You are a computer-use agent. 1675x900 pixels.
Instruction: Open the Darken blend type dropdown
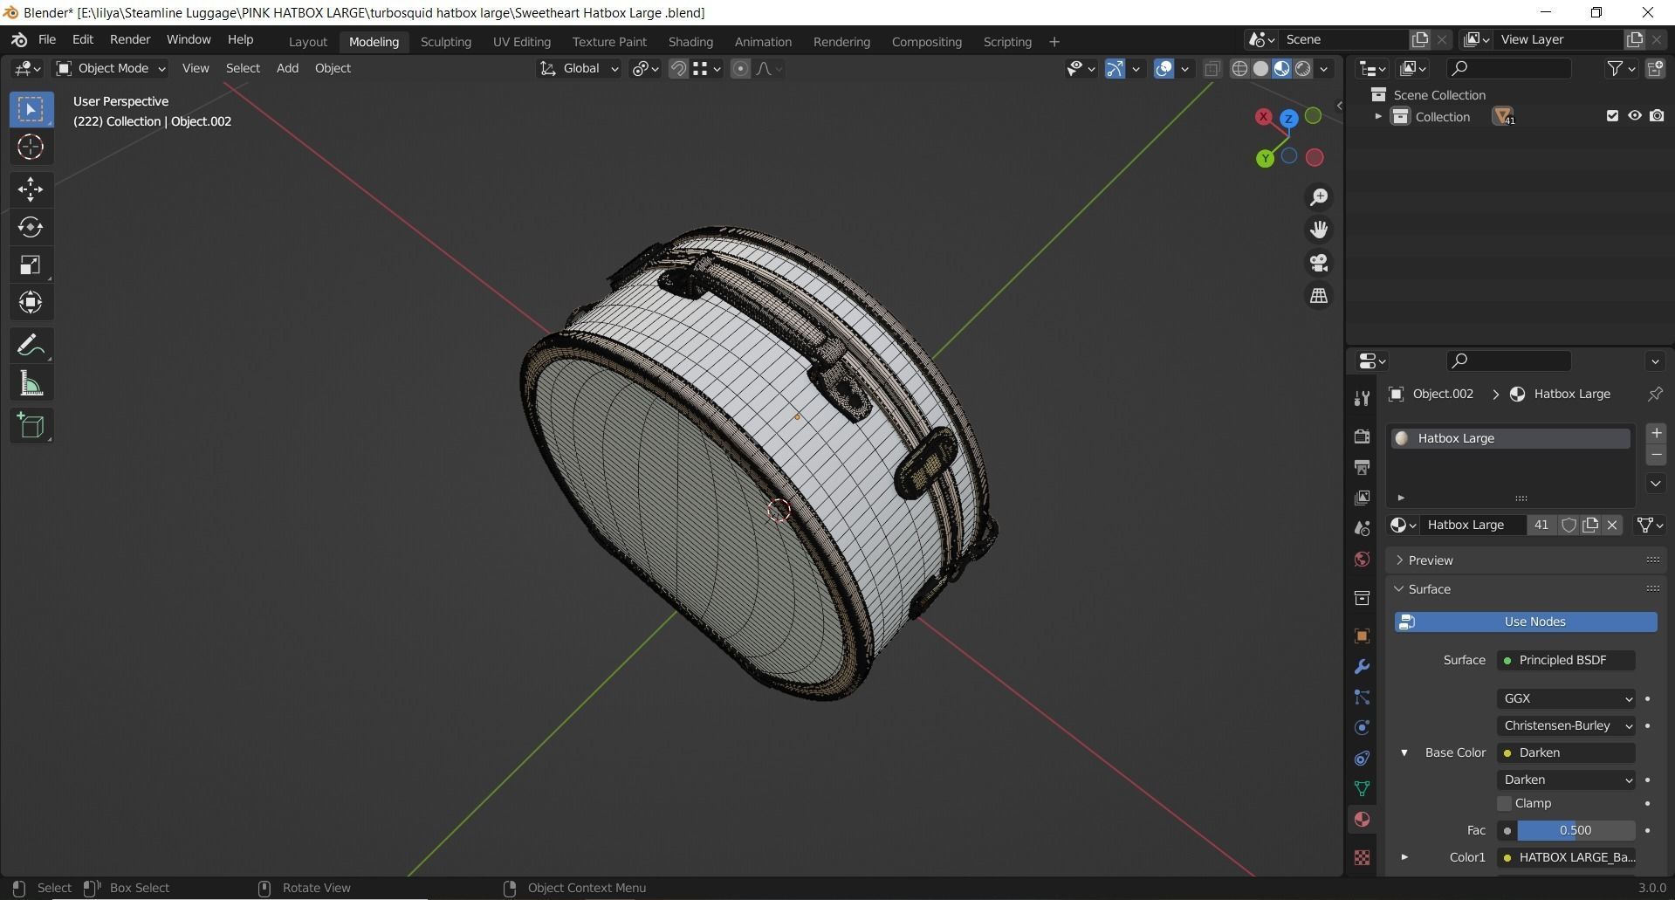coord(1567,780)
